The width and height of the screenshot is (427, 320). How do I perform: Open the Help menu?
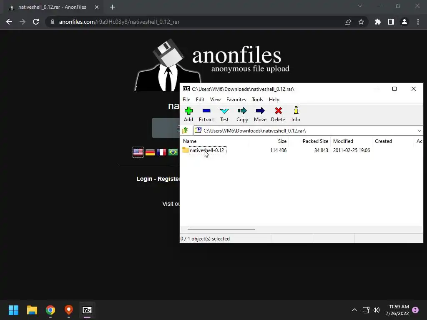tap(274, 100)
